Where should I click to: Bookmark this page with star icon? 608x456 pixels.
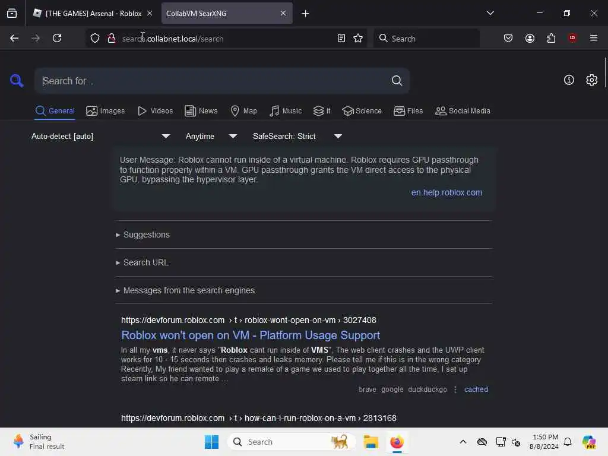(358, 38)
